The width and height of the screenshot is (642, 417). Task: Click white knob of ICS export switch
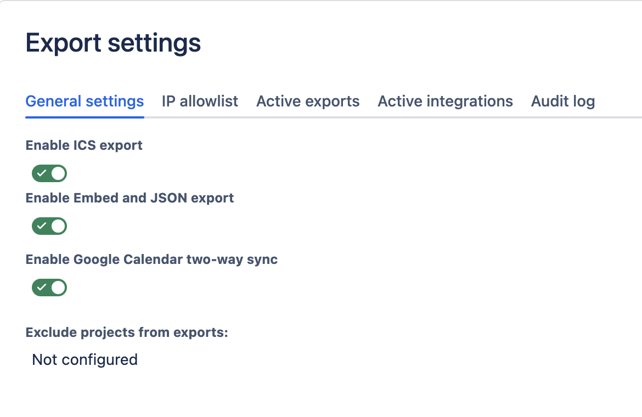click(x=58, y=174)
